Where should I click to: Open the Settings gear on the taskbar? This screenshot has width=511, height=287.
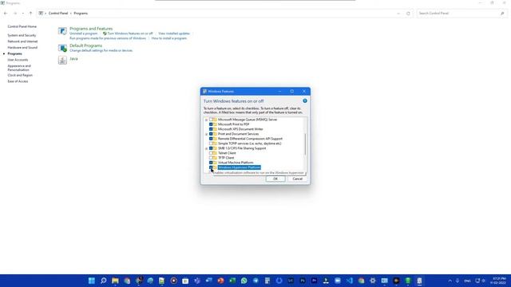coord(373,281)
